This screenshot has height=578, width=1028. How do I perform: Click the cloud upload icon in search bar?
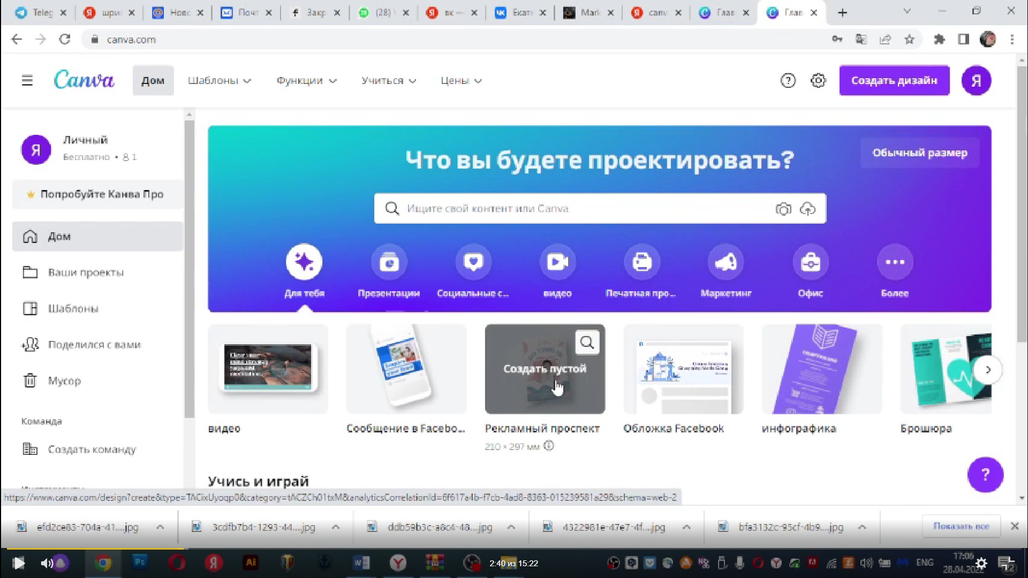point(807,209)
